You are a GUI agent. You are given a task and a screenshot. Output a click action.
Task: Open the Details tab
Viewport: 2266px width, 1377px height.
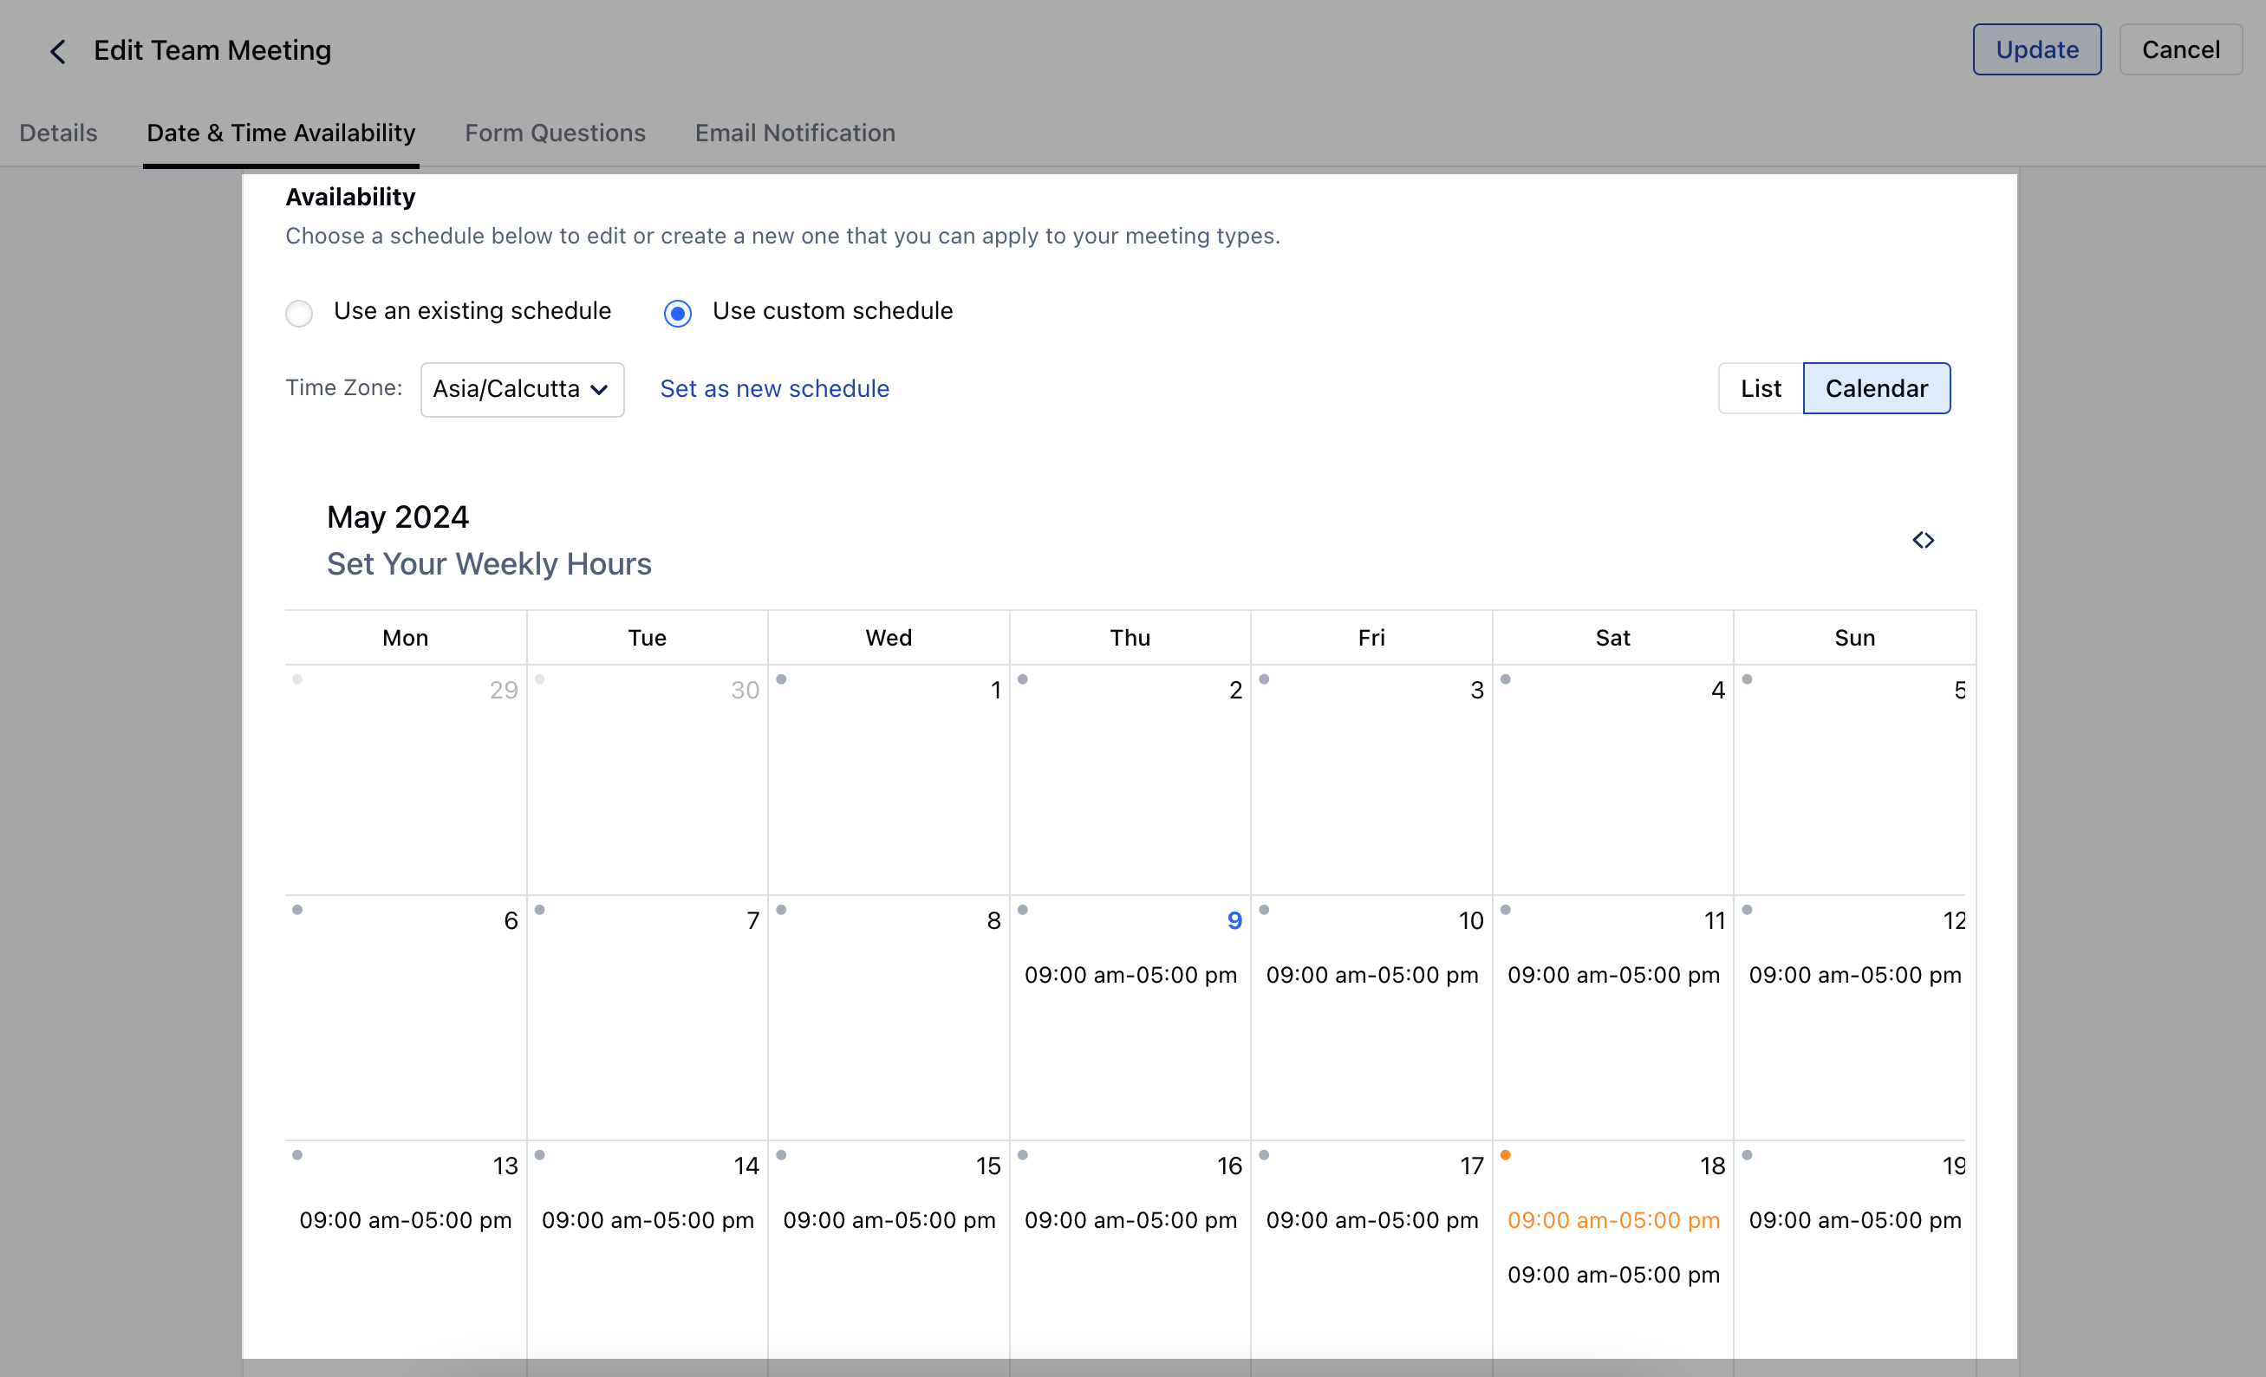[x=58, y=133]
